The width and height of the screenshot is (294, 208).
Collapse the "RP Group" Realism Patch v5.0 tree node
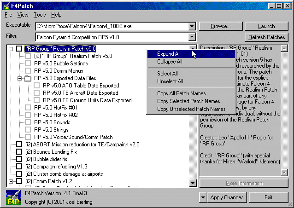(x=11, y=49)
